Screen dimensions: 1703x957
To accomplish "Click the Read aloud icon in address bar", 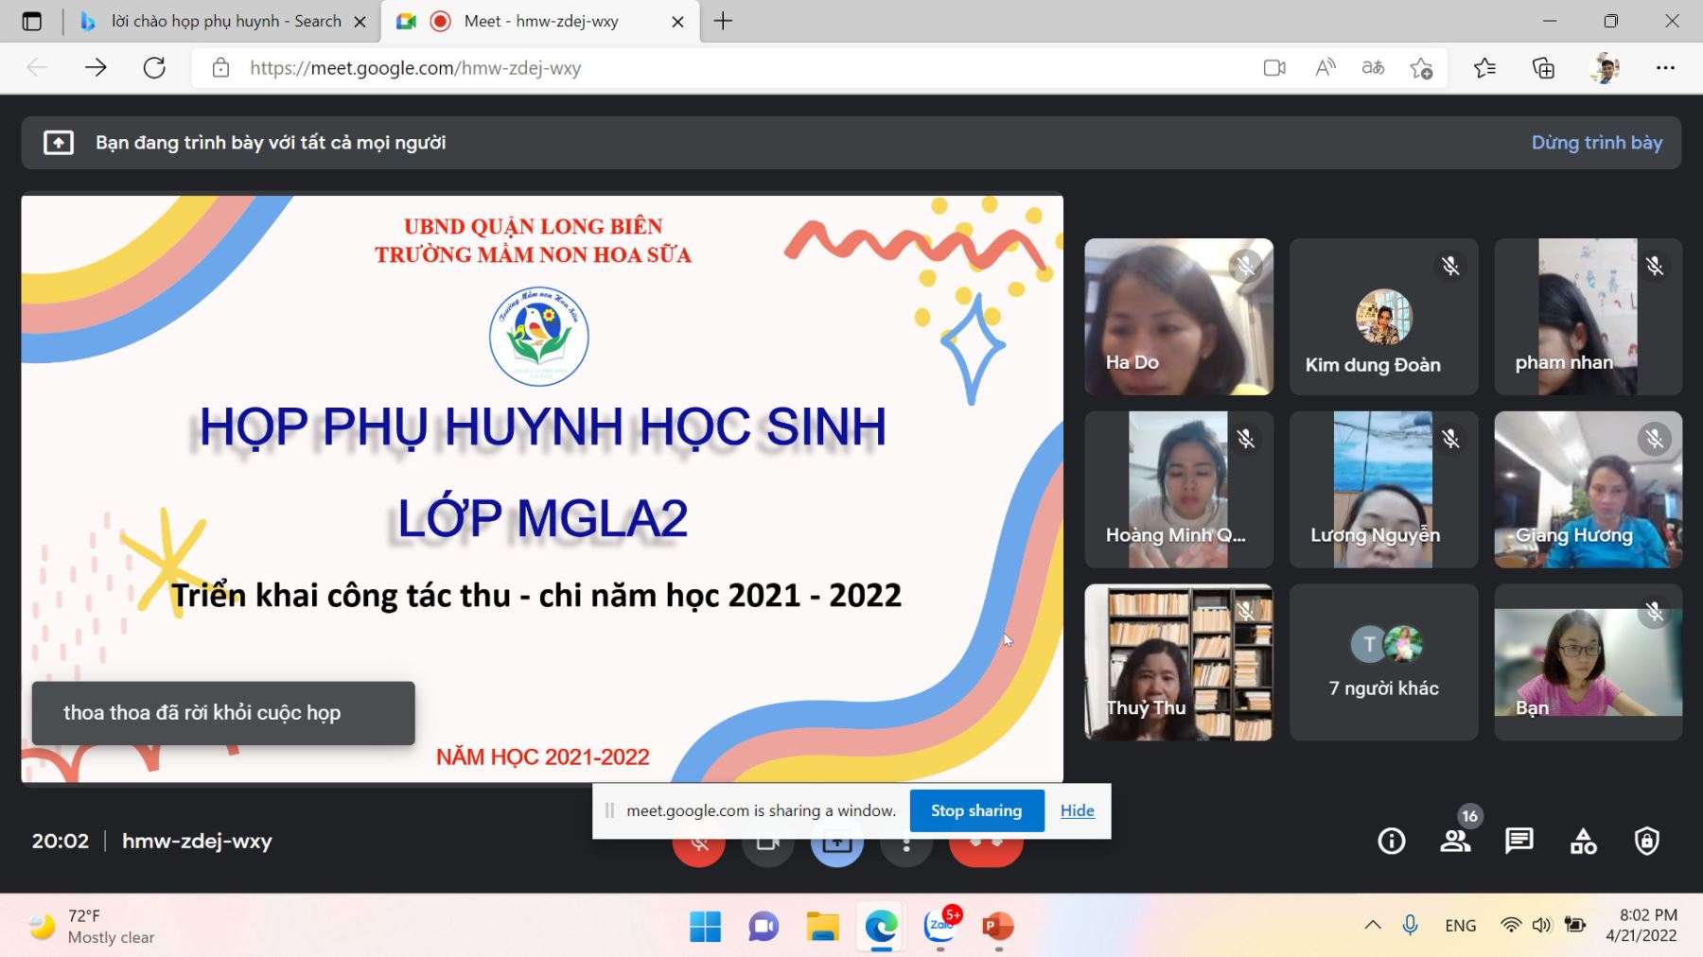I will pos(1325,68).
